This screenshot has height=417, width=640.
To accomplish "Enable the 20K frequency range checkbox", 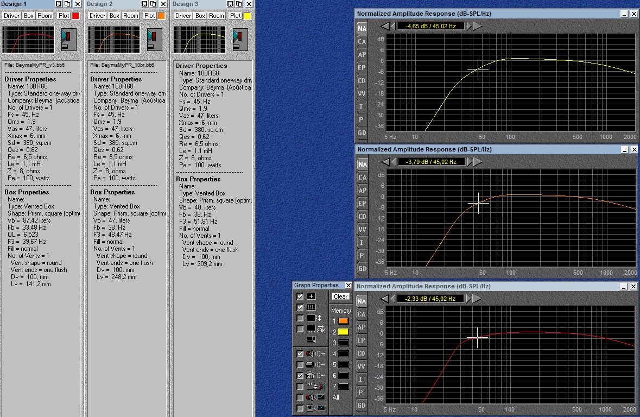I will [x=300, y=329].
